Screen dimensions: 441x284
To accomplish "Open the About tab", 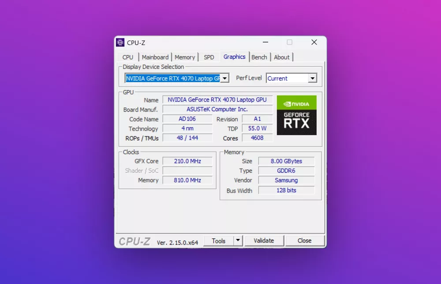I will pos(281,57).
